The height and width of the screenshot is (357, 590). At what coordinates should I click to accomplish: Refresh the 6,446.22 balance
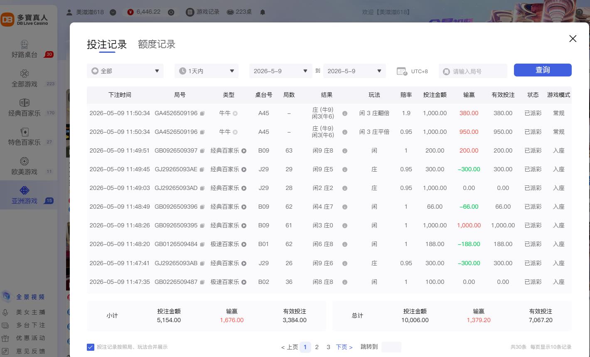coord(171,12)
